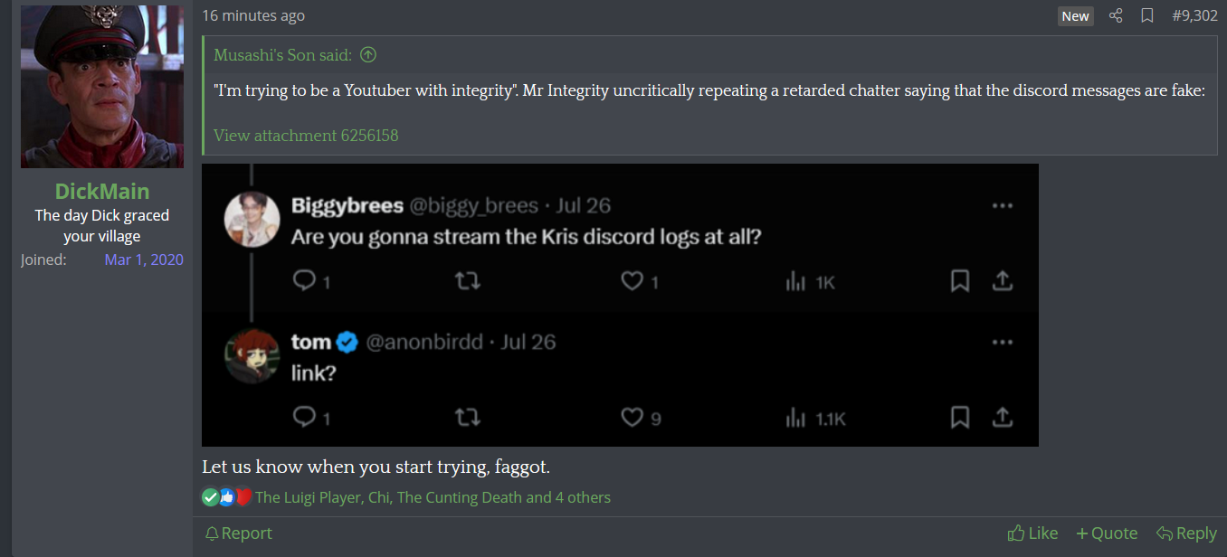Click heart icon on tom's tweet
Image resolution: width=1227 pixels, height=557 pixels.
click(632, 418)
